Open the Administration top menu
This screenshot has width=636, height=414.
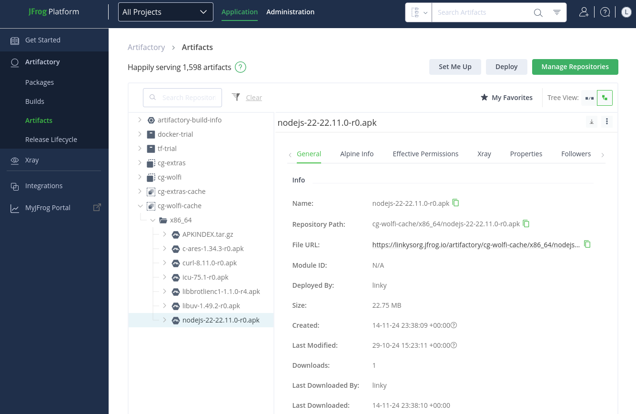pyautogui.click(x=290, y=12)
